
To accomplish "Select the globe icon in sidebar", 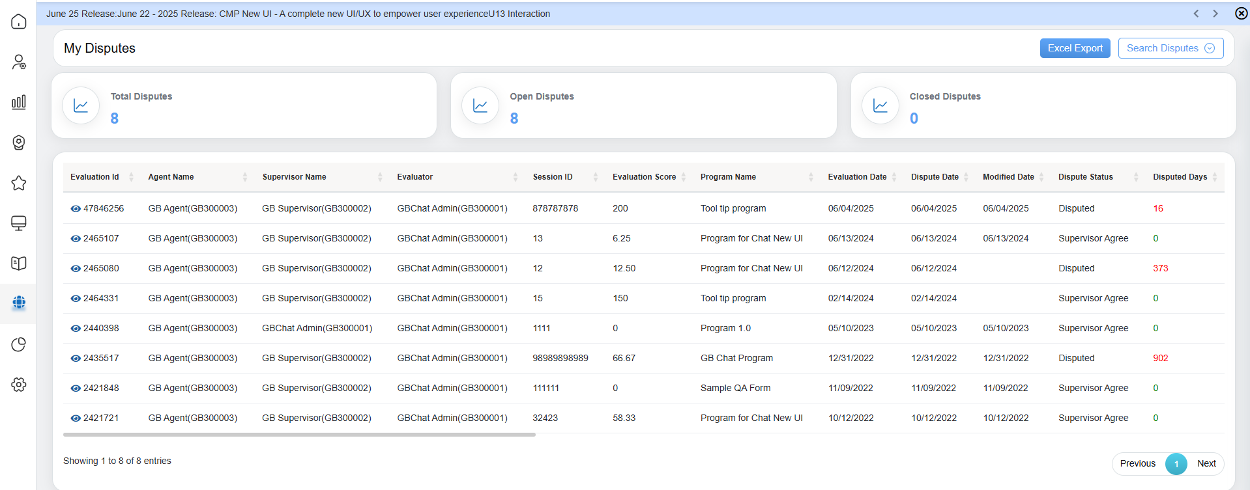I will coord(19,303).
